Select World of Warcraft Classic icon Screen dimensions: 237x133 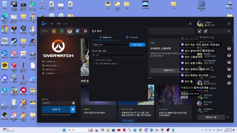point(62,31)
